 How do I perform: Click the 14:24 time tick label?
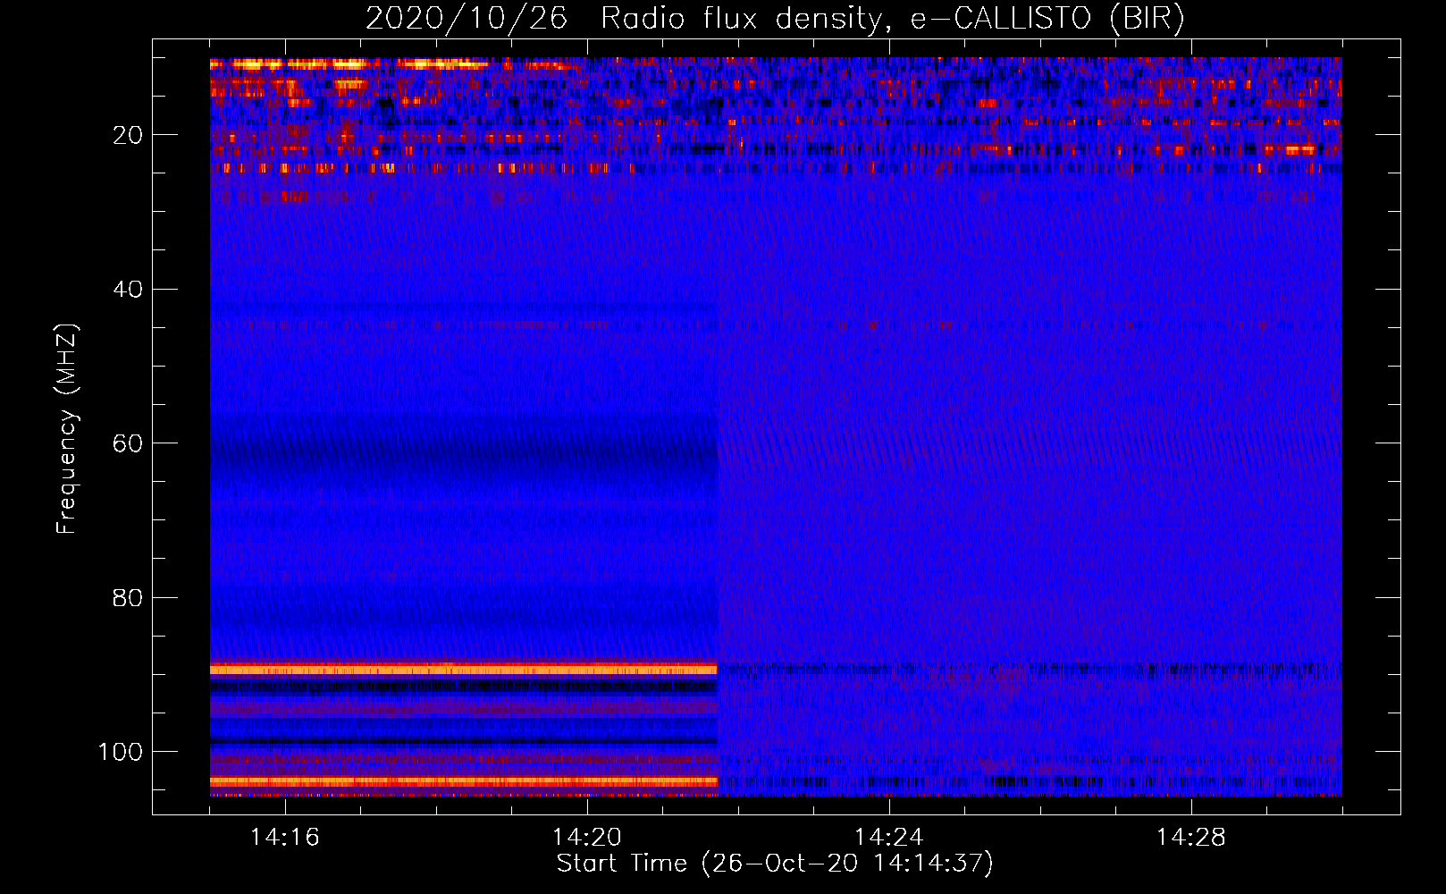pos(889,837)
